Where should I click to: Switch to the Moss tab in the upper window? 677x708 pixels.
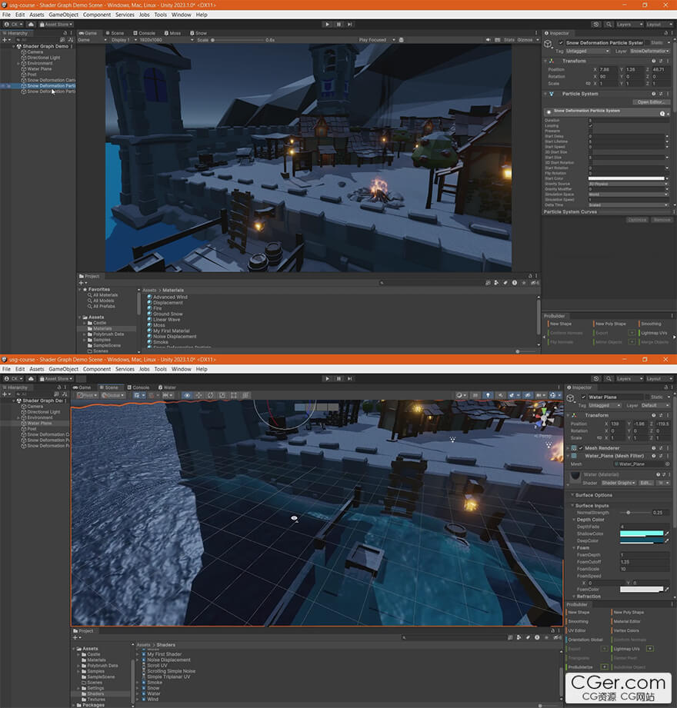[x=172, y=33]
